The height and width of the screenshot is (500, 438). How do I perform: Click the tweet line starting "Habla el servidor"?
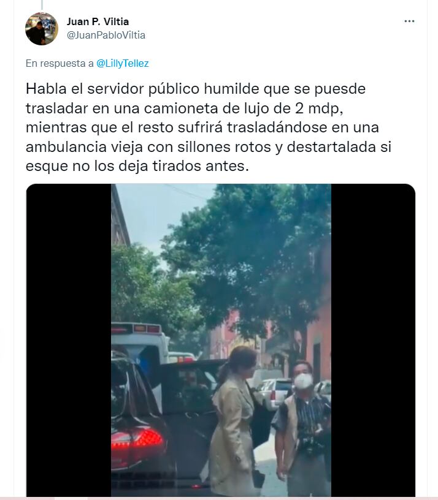coord(195,89)
